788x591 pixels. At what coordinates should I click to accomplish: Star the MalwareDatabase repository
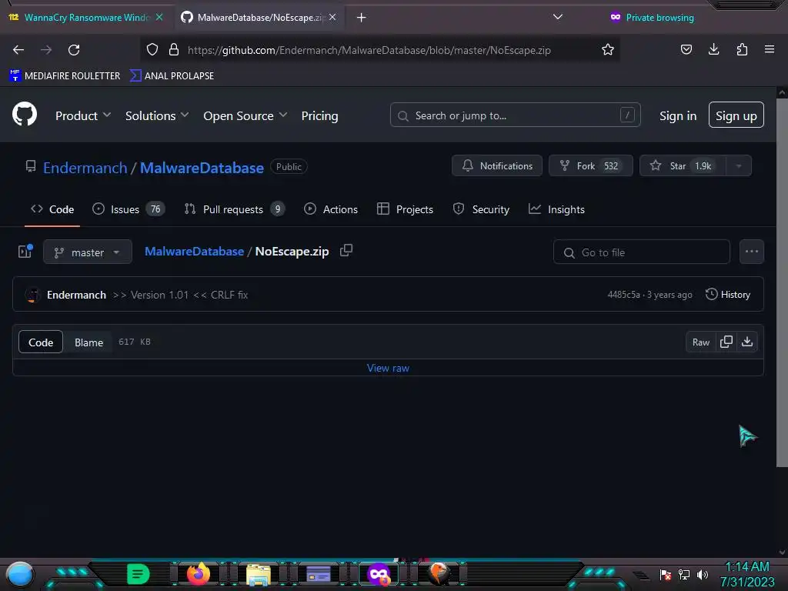pyautogui.click(x=683, y=166)
